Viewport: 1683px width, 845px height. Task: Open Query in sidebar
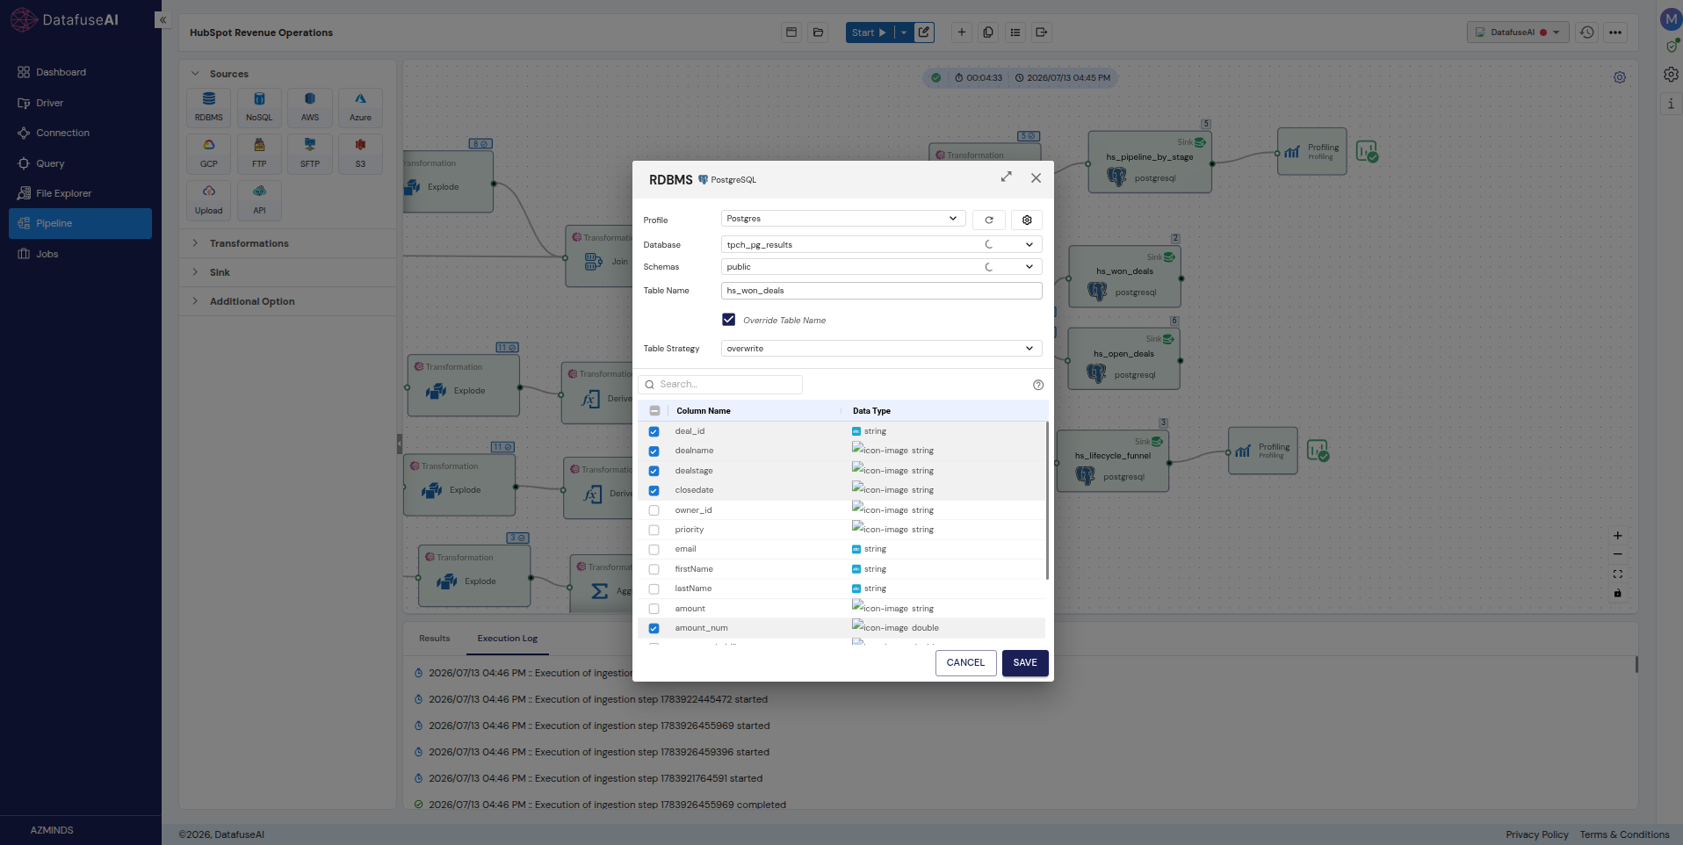(80, 163)
